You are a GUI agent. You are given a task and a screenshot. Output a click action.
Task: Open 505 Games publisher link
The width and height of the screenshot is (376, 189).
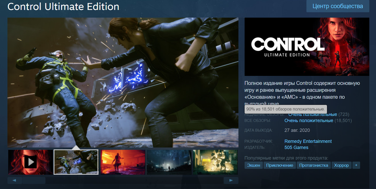point(296,148)
